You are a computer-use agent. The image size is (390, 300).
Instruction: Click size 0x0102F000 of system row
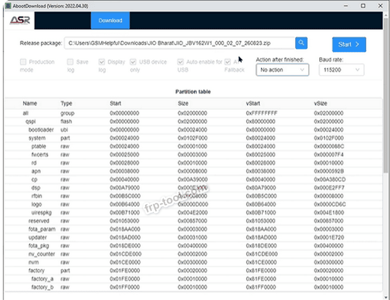coord(192,138)
